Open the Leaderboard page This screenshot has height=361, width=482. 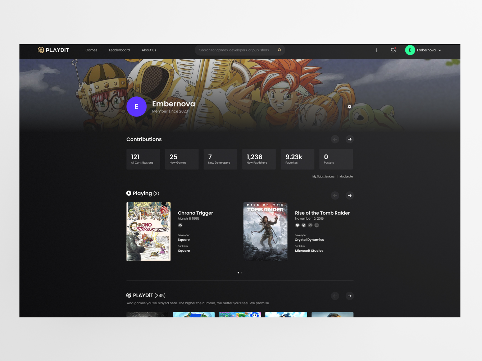pos(119,50)
